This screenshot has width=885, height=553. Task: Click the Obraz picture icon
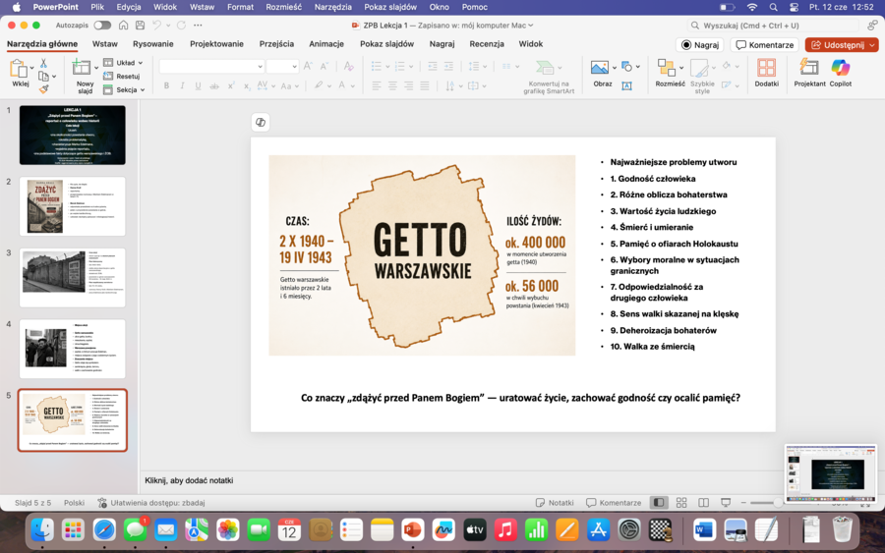[600, 68]
